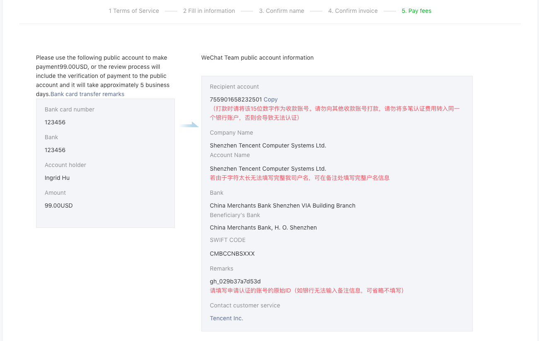Click company name Shenzhen Tencent Computer Systems Ltd.

tap(268, 145)
